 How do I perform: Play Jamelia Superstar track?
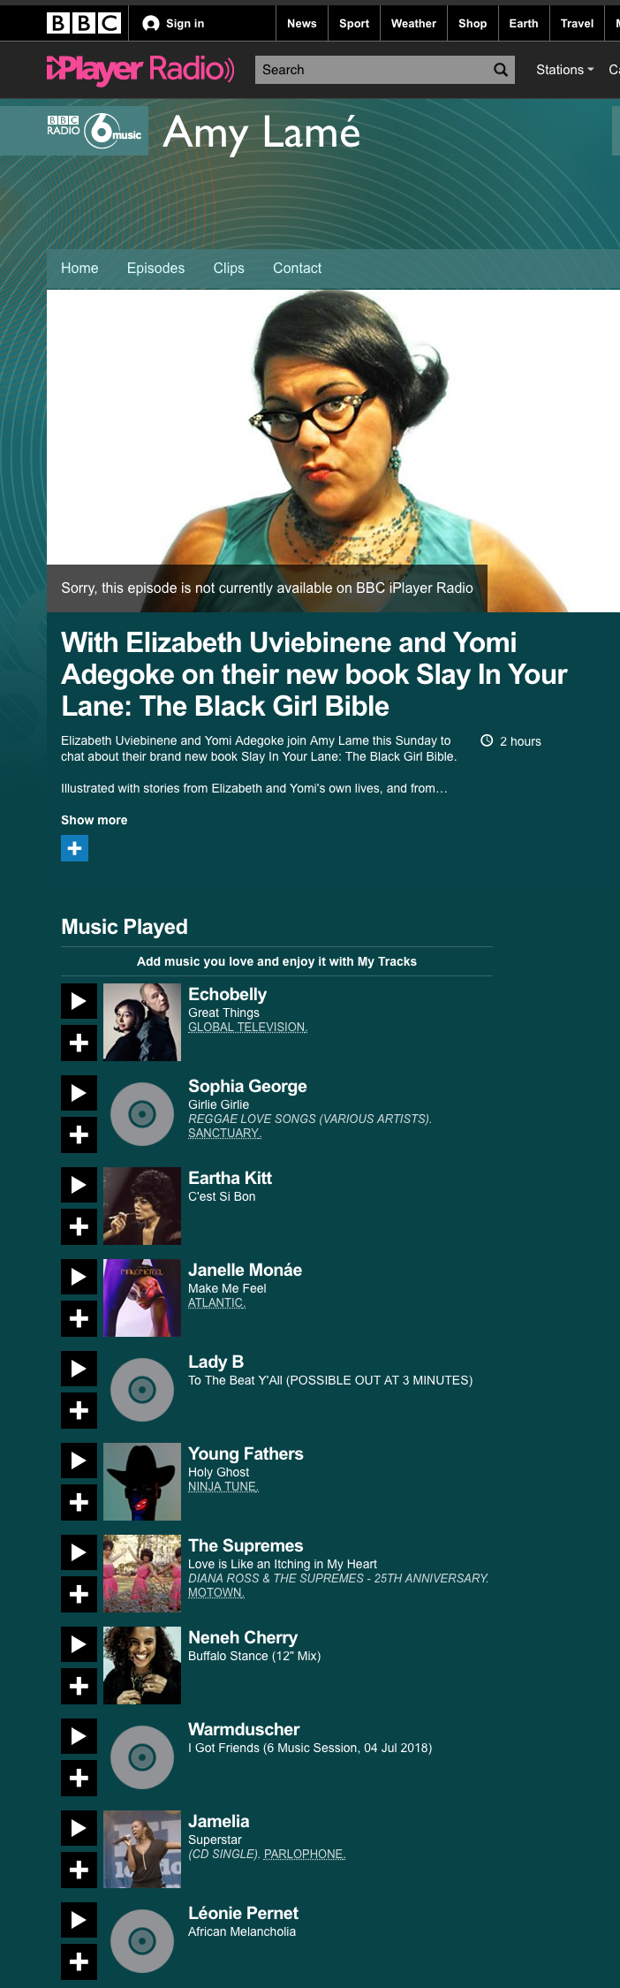click(x=79, y=1828)
